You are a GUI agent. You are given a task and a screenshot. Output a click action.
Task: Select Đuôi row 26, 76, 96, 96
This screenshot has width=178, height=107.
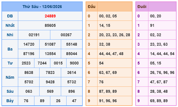[x=162, y=72]
